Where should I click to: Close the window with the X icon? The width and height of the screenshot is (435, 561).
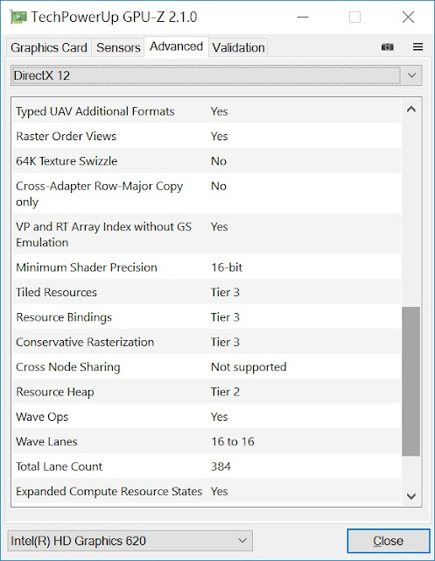pyautogui.click(x=408, y=17)
